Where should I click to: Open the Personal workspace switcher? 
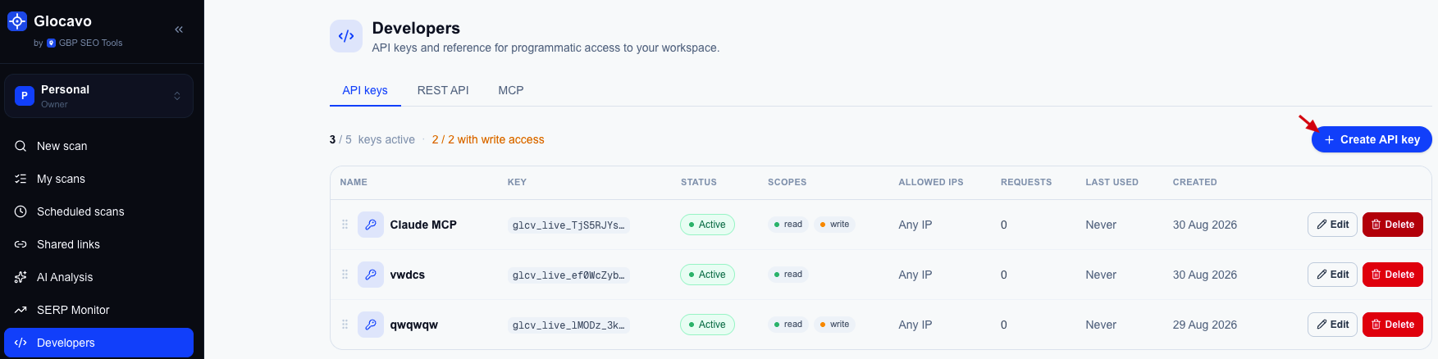point(99,96)
